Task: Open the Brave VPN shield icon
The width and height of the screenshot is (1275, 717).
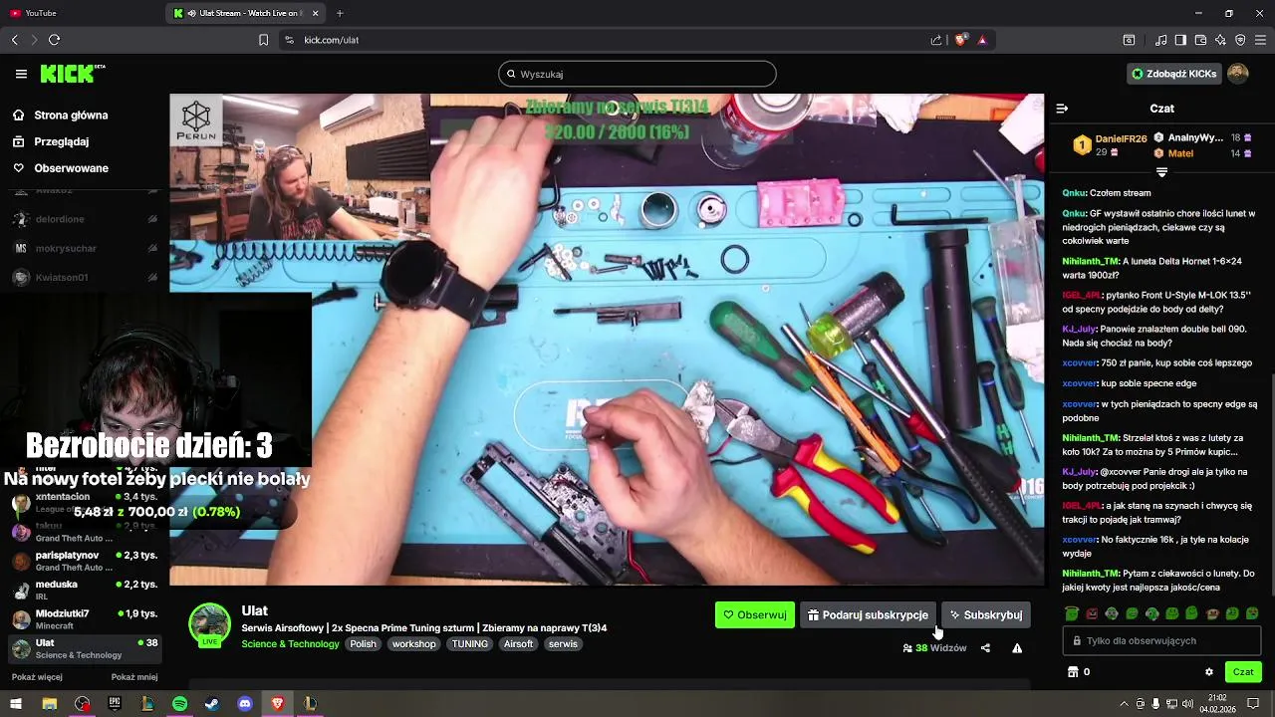Action: coord(1240,40)
